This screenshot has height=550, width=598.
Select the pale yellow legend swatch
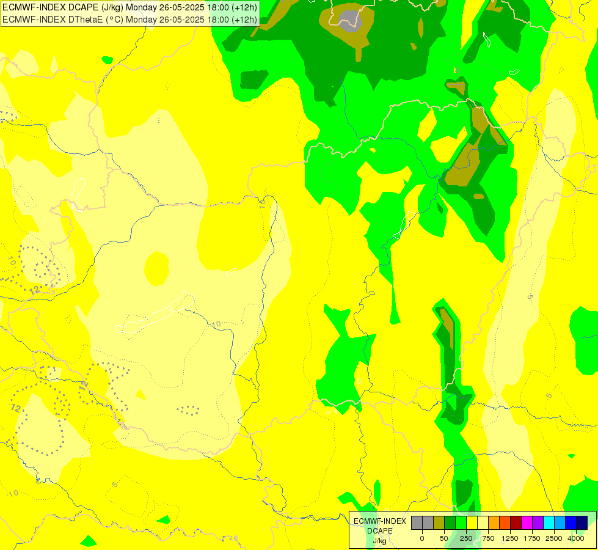(x=483, y=522)
